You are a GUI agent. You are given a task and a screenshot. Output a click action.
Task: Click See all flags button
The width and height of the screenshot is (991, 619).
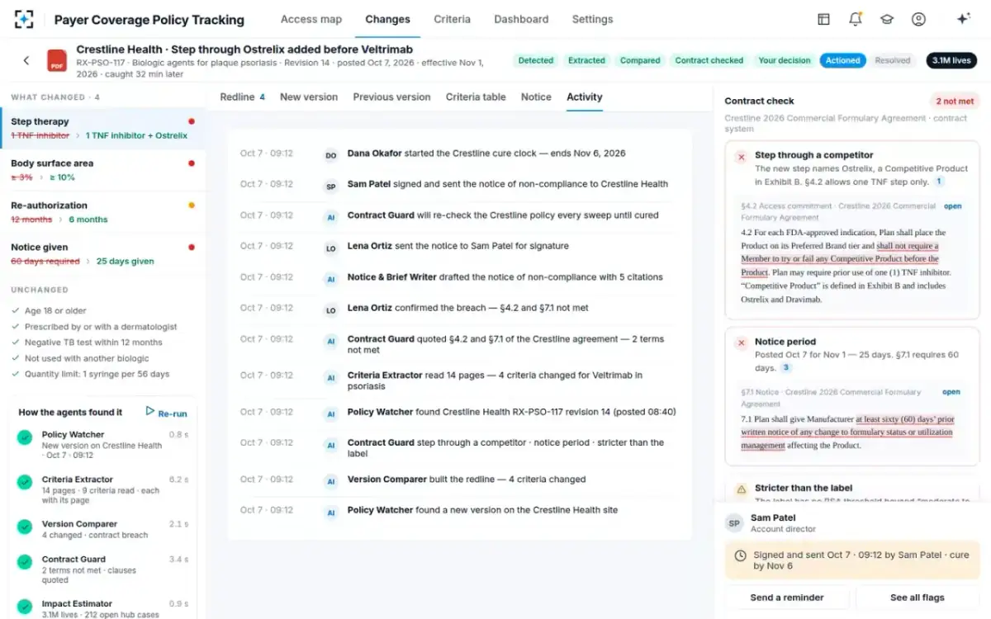coord(918,598)
